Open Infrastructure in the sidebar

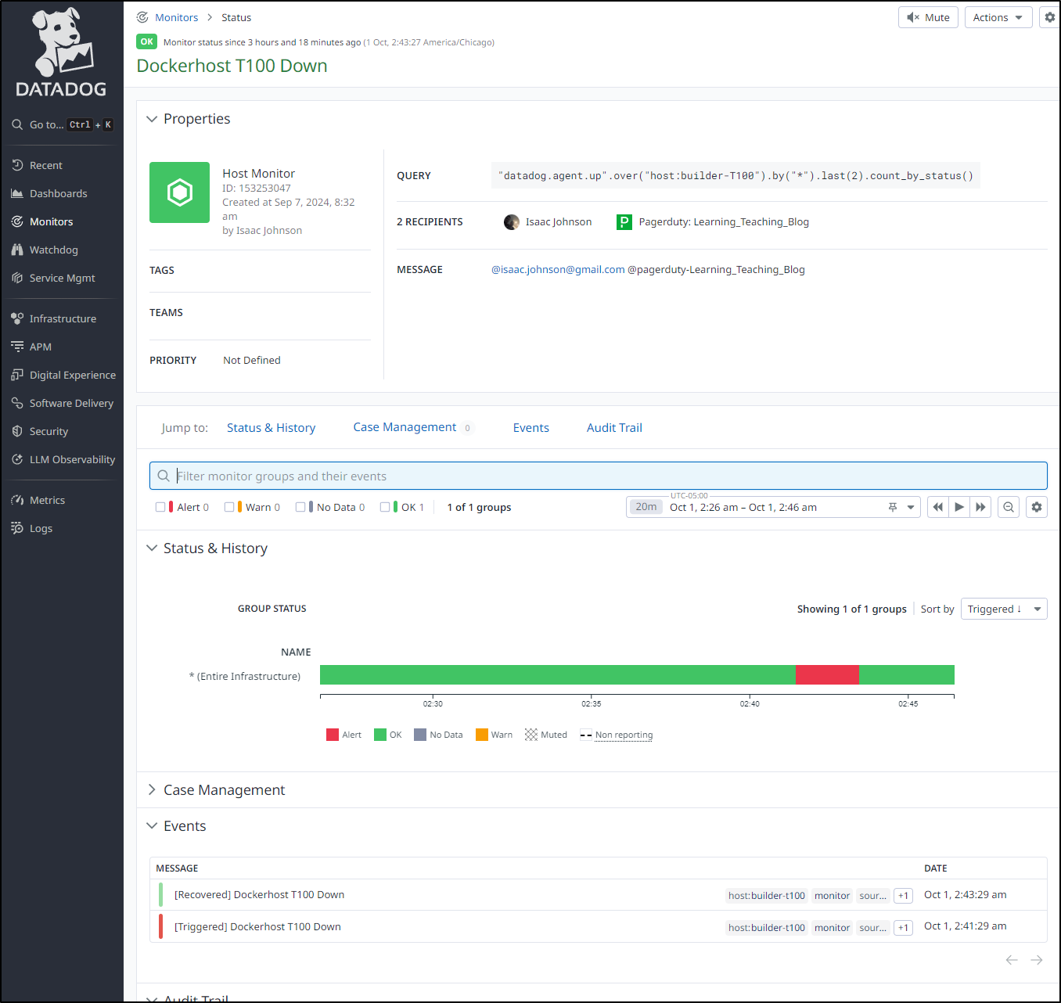click(63, 318)
